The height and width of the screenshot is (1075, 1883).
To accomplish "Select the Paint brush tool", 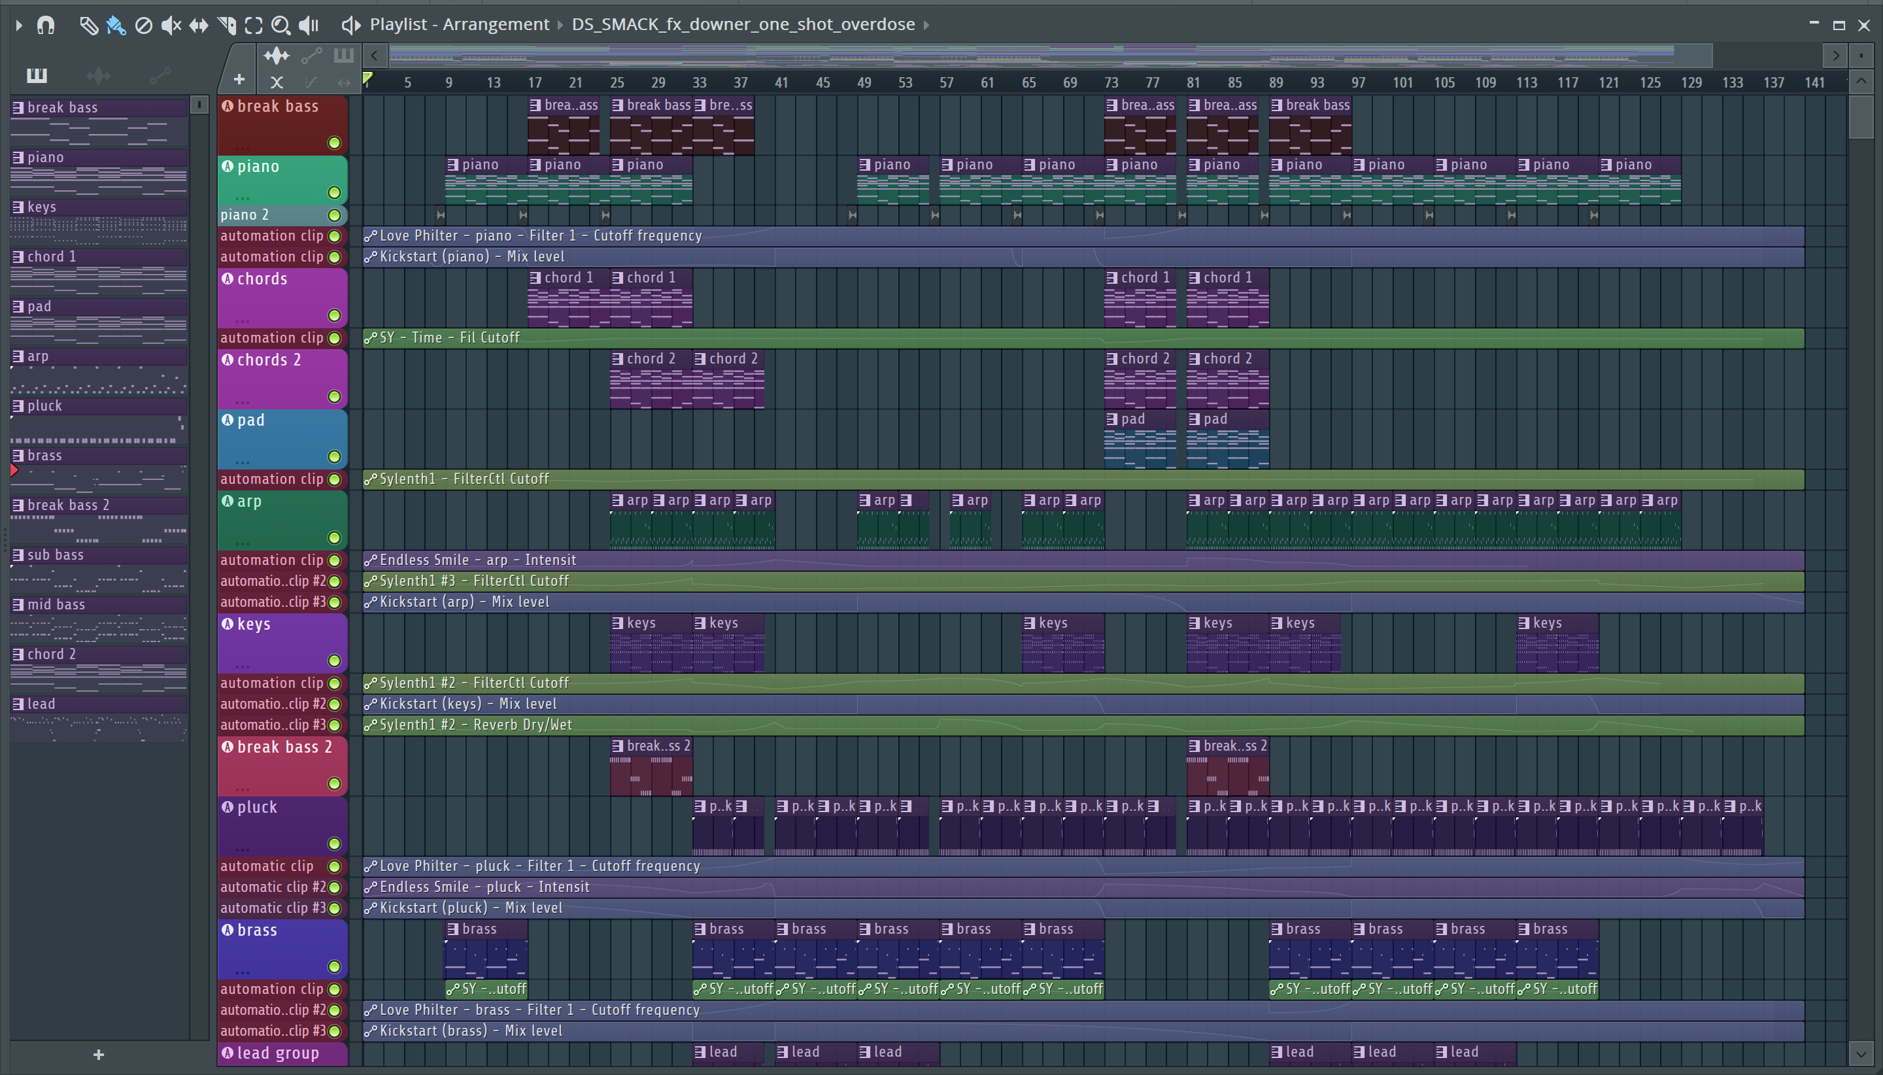I will (x=116, y=25).
